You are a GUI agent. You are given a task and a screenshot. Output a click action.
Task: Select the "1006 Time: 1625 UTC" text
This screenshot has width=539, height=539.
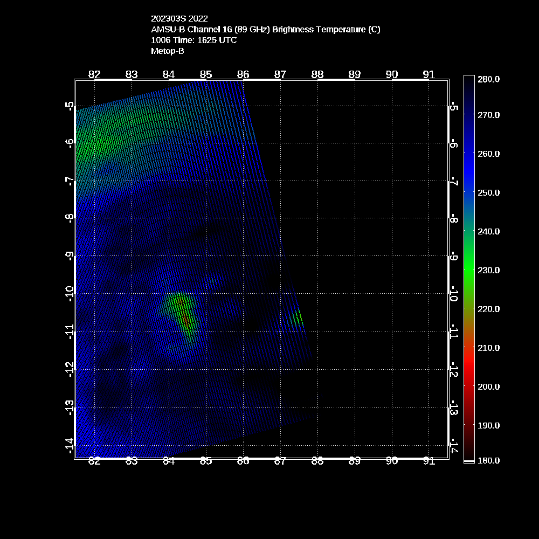(194, 40)
